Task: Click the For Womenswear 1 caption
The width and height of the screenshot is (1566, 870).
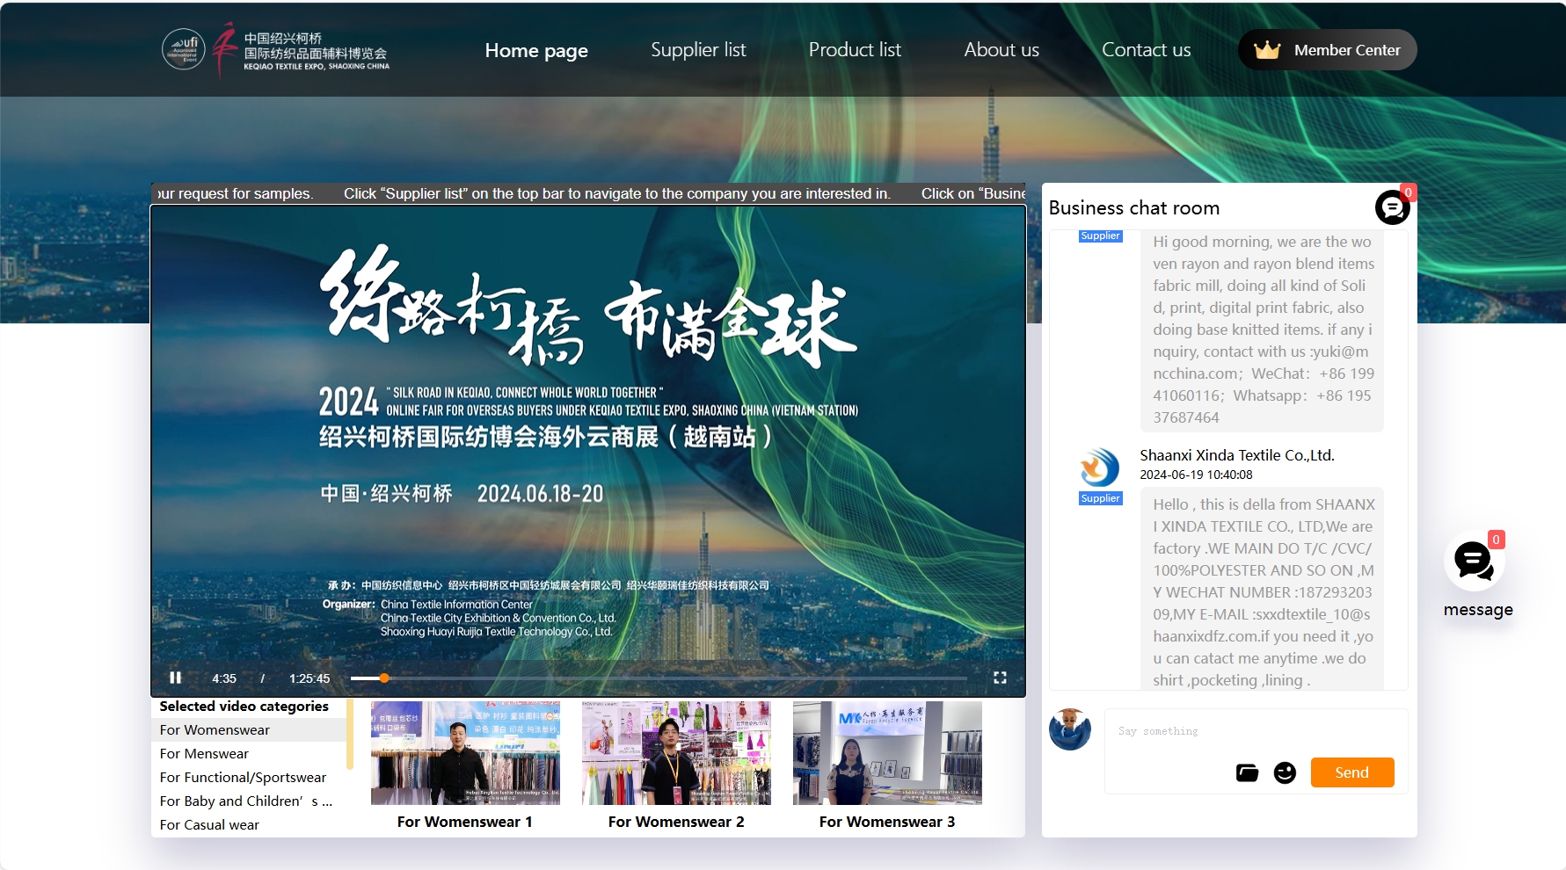Action: click(x=464, y=822)
